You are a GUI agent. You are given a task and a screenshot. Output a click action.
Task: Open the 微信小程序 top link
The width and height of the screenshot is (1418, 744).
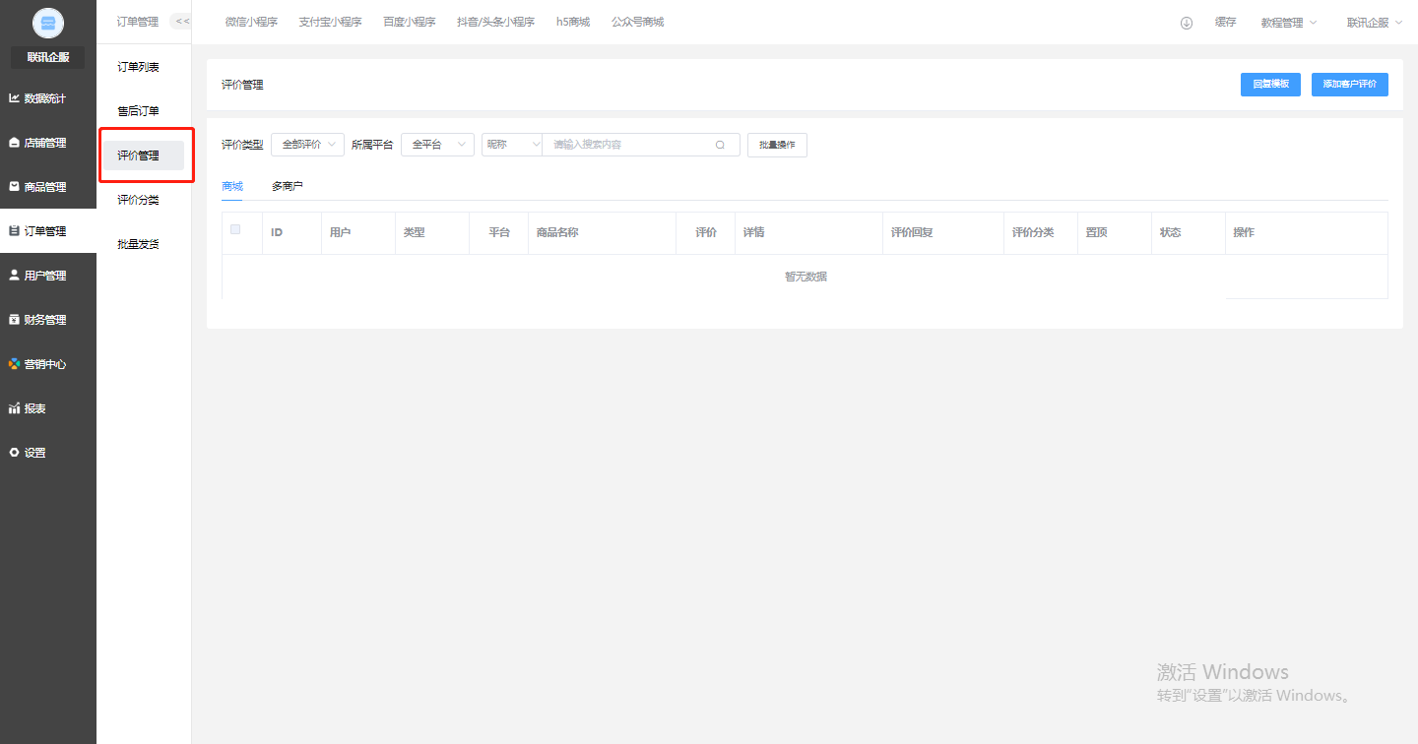click(251, 22)
